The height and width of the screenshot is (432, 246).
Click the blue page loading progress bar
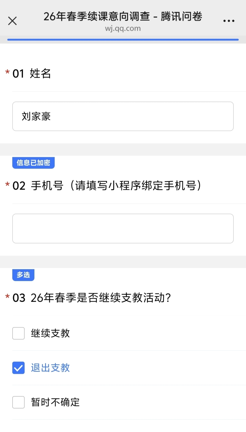123,40
